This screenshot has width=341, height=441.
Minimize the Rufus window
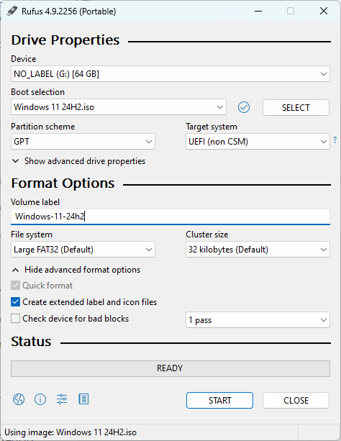point(258,12)
